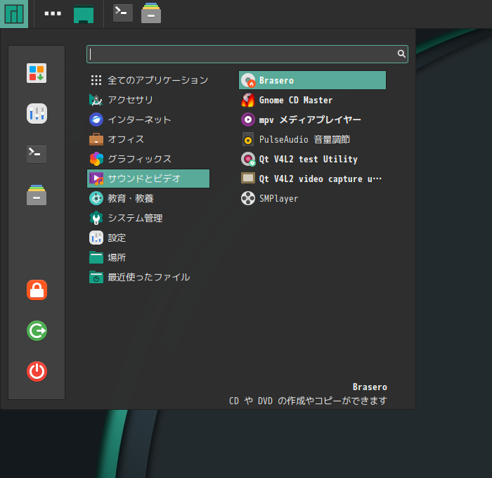Click the システム管理 wrench gear icon

point(96,218)
